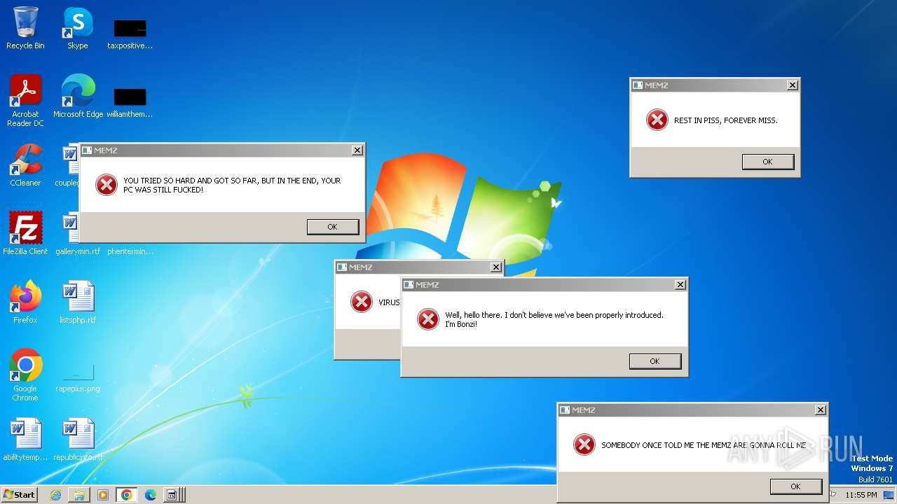Click error icon in YOU TRIED SO HARD dialog
This screenshot has height=504, width=897.
[x=106, y=185]
